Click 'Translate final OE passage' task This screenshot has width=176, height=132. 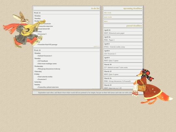[47, 45]
